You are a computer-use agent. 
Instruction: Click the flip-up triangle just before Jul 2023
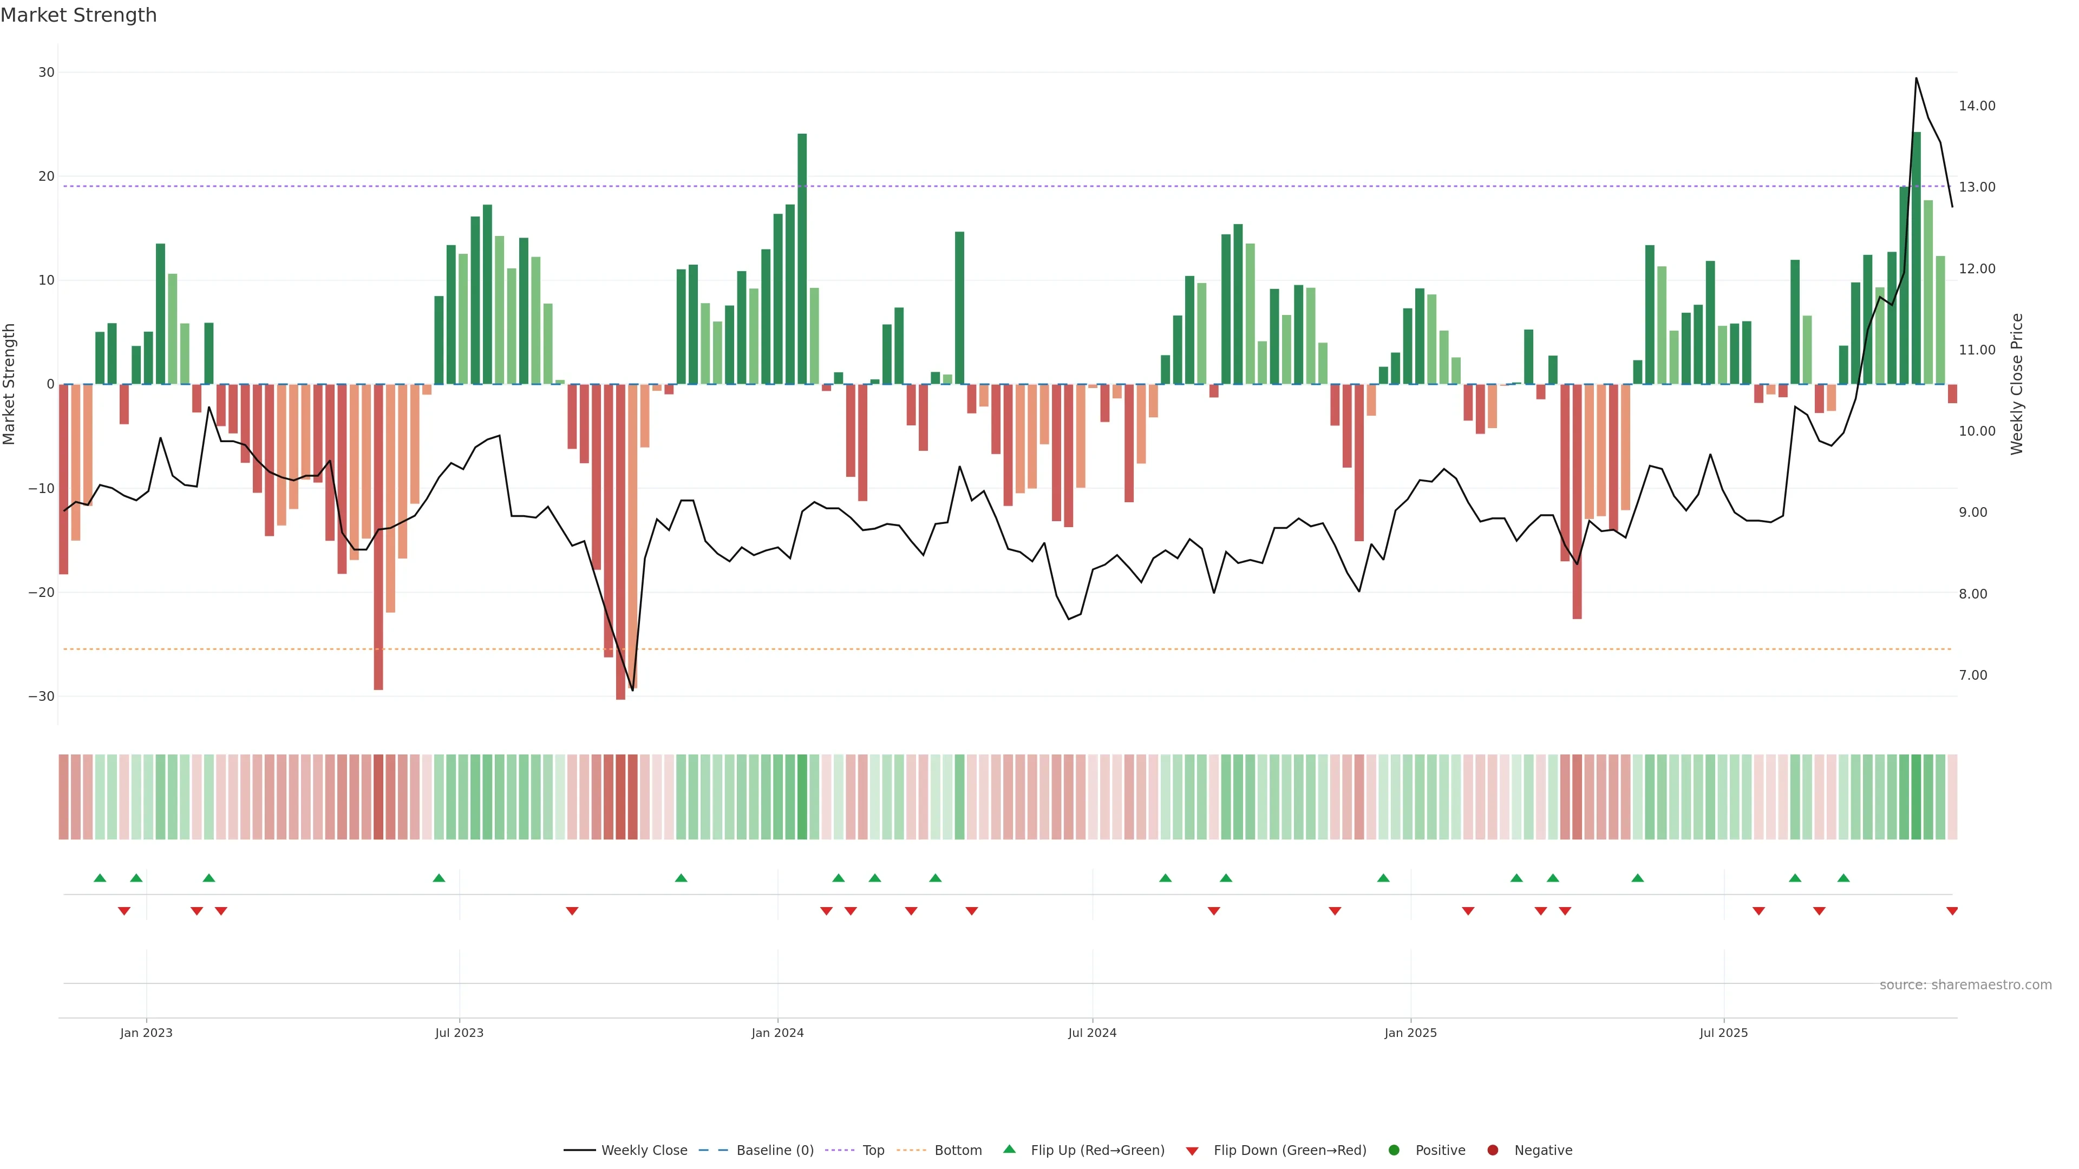tap(439, 878)
